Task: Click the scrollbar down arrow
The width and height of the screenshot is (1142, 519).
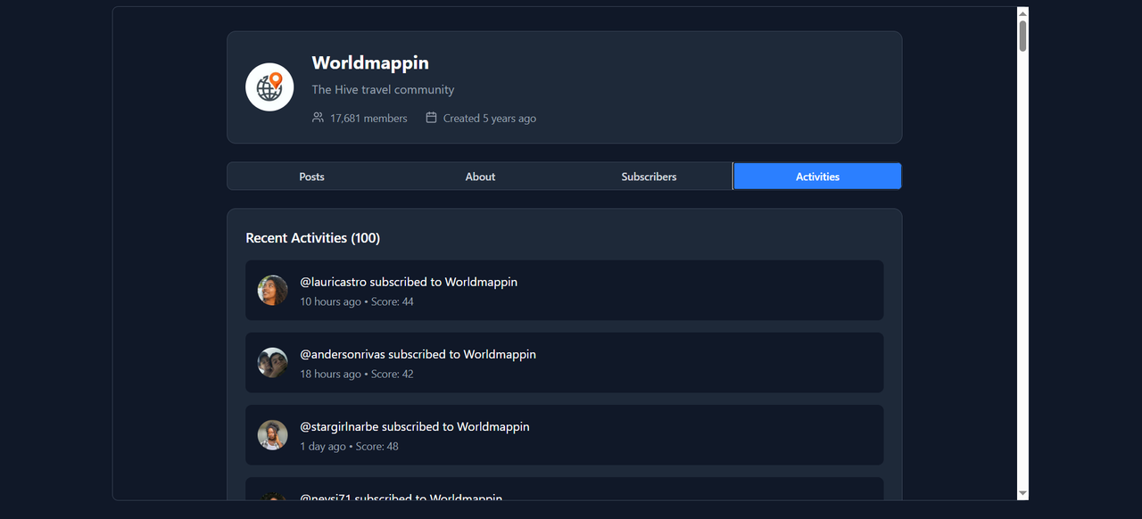Action: (1022, 493)
